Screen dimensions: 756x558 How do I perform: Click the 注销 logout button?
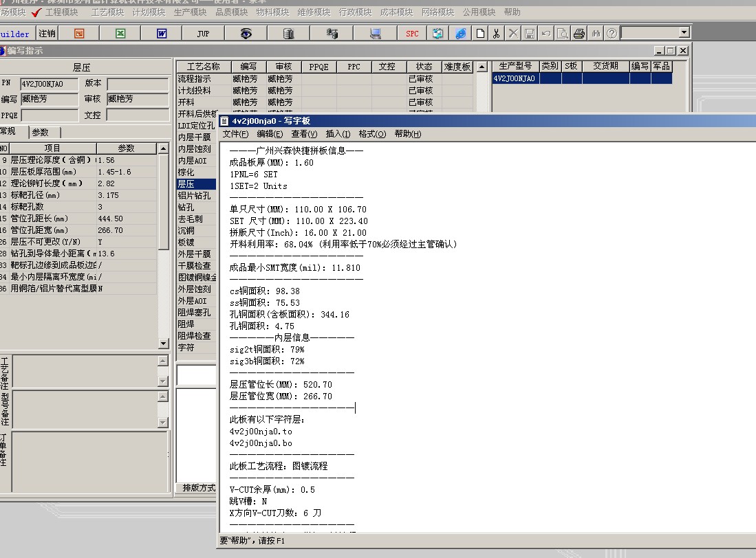click(x=47, y=33)
